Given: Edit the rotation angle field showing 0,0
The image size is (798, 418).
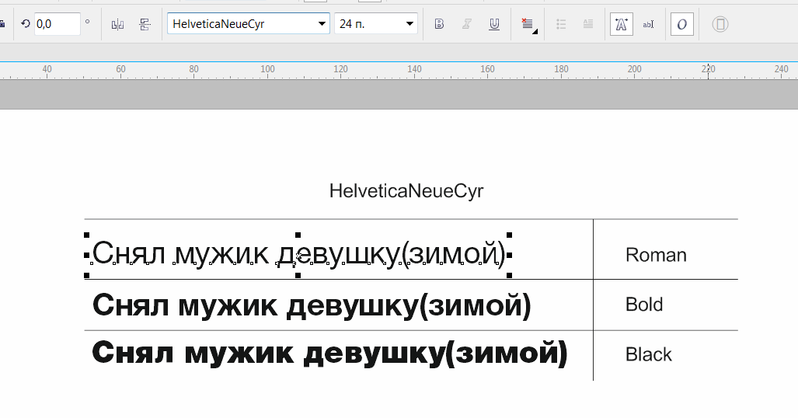Looking at the screenshot, I should click(x=57, y=24).
